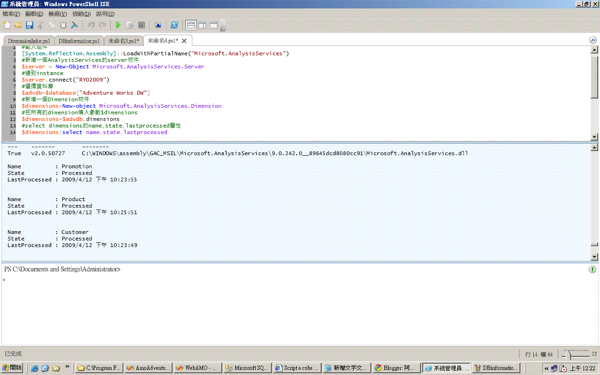Run the selection only
The image size is (600, 375).
pyautogui.click(x=130, y=25)
